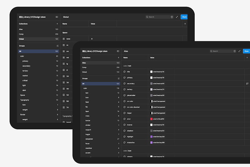
Task: Select interactive variable name in Alias window
Action: 131,143
